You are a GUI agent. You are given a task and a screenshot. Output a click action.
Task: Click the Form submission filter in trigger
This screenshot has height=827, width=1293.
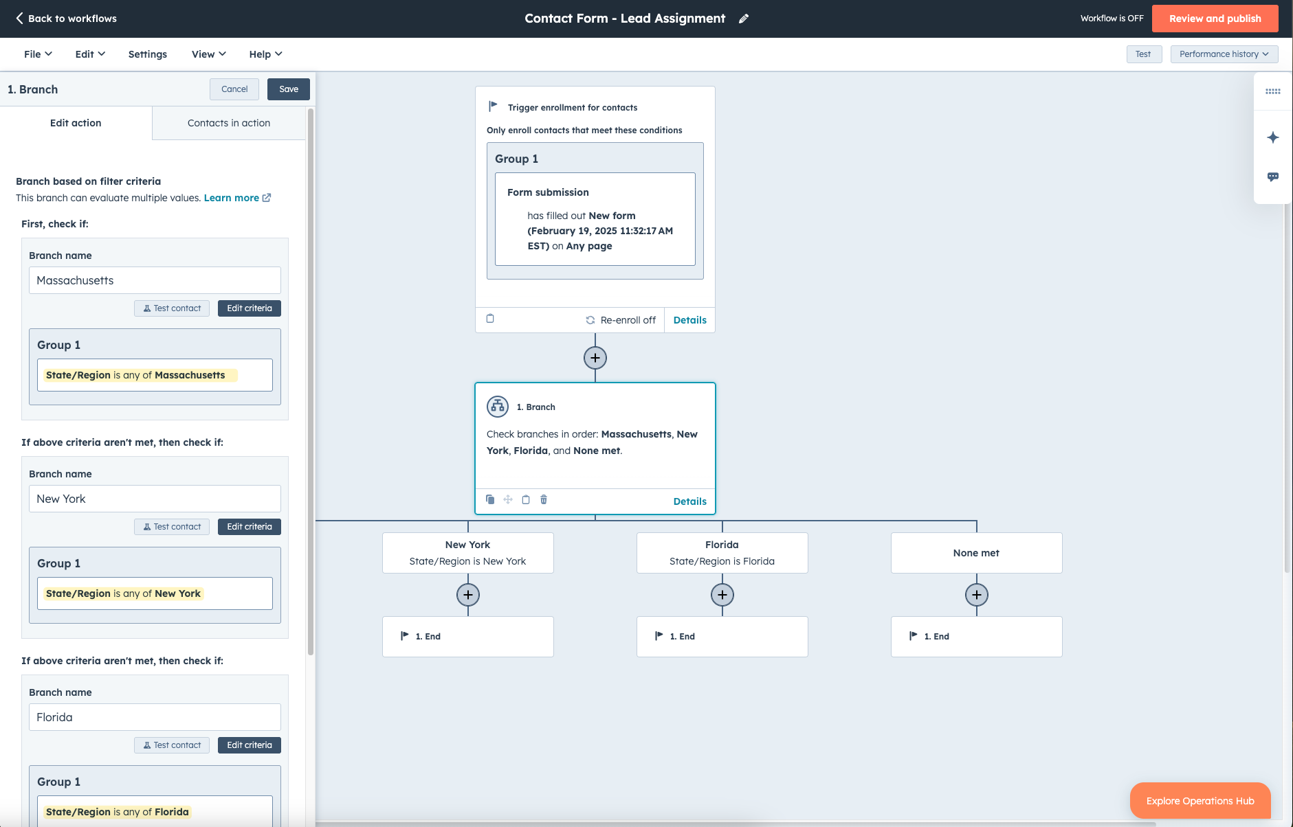point(595,219)
